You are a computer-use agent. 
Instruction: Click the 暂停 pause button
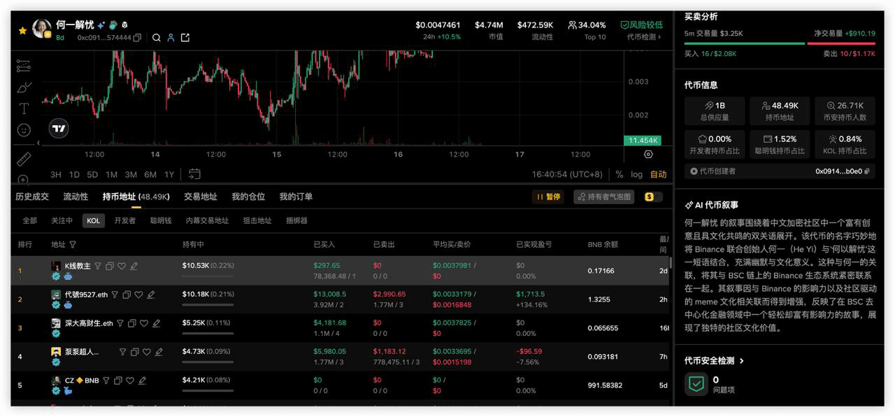(548, 197)
